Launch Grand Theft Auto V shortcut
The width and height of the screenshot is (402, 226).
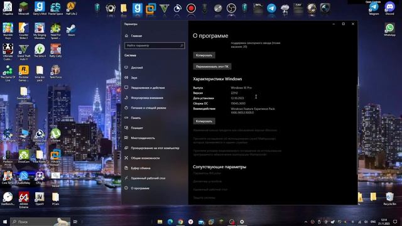[24, 52]
